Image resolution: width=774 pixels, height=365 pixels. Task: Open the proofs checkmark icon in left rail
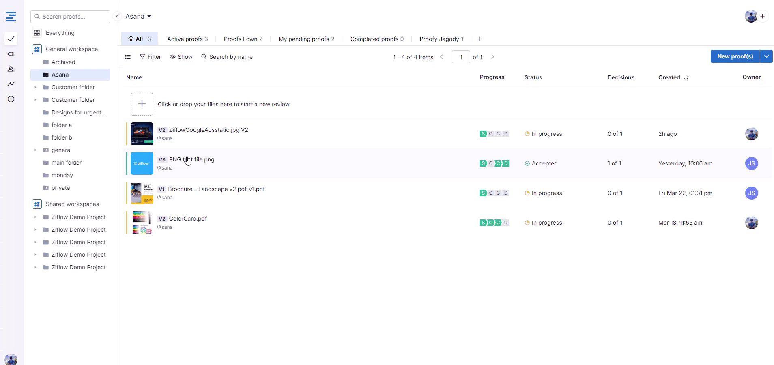pyautogui.click(x=11, y=39)
